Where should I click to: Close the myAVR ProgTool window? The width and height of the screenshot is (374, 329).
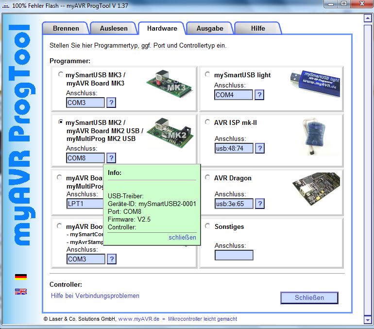coord(362,4)
